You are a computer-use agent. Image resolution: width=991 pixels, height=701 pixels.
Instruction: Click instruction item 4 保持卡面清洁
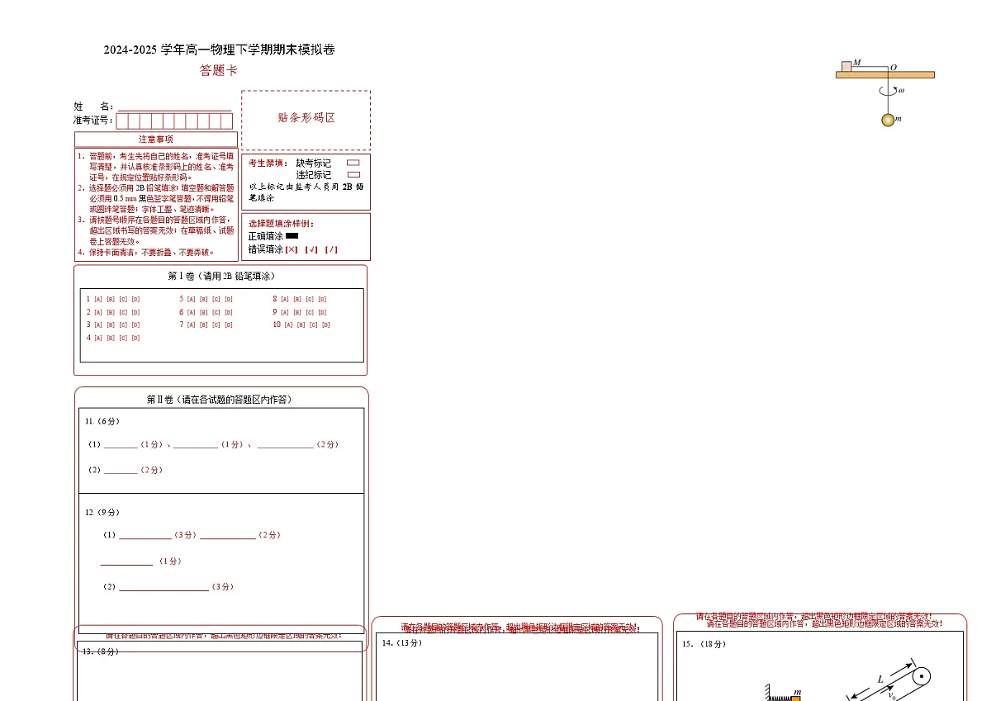(x=145, y=253)
